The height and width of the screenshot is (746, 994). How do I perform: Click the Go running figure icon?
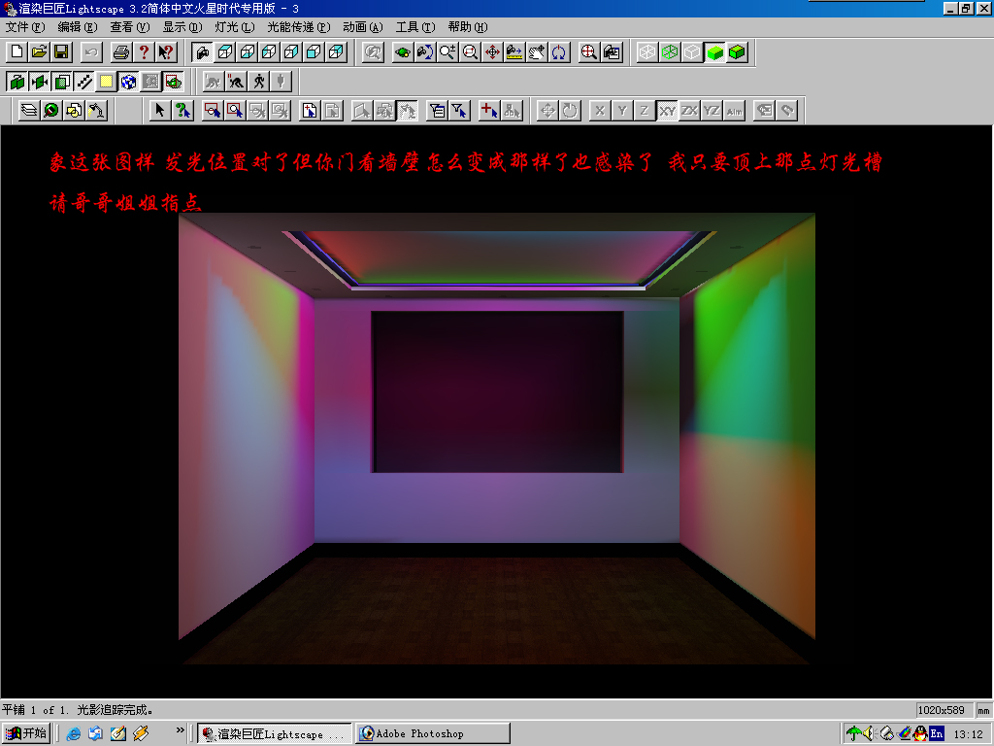258,82
